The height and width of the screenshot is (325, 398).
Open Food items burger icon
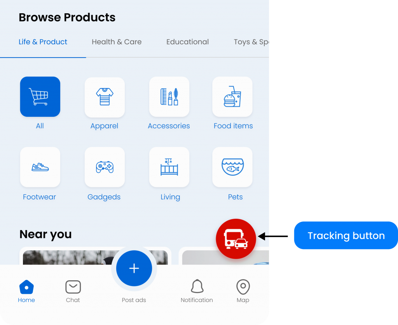(232, 97)
